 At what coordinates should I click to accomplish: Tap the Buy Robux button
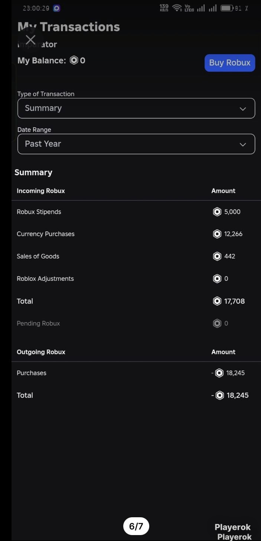click(x=230, y=63)
